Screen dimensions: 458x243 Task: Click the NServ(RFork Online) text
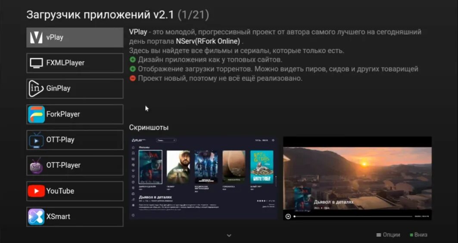(208, 41)
